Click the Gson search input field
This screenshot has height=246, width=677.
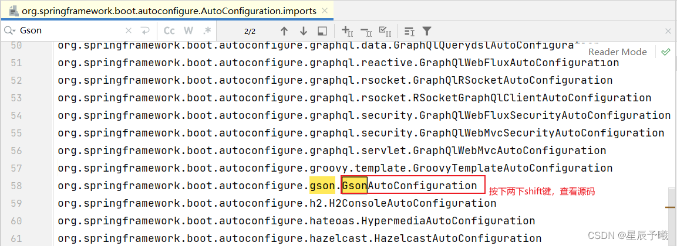click(69, 31)
